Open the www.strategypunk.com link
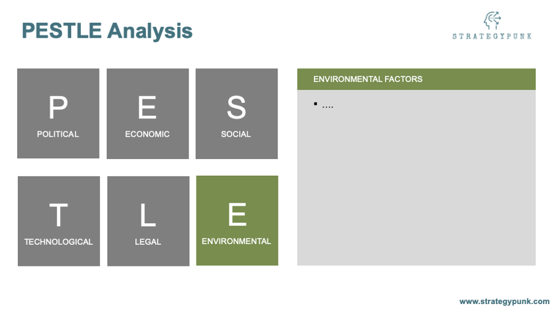The image size is (556, 312). [504, 302]
